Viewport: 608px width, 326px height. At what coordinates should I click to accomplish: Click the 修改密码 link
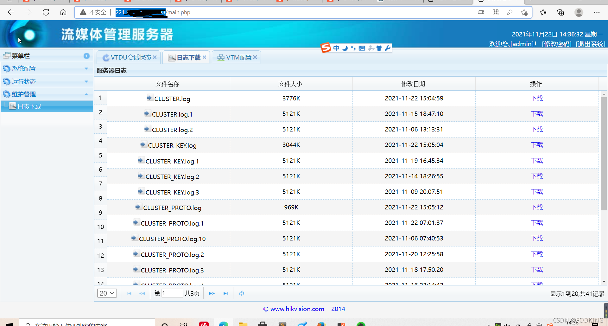[557, 44]
